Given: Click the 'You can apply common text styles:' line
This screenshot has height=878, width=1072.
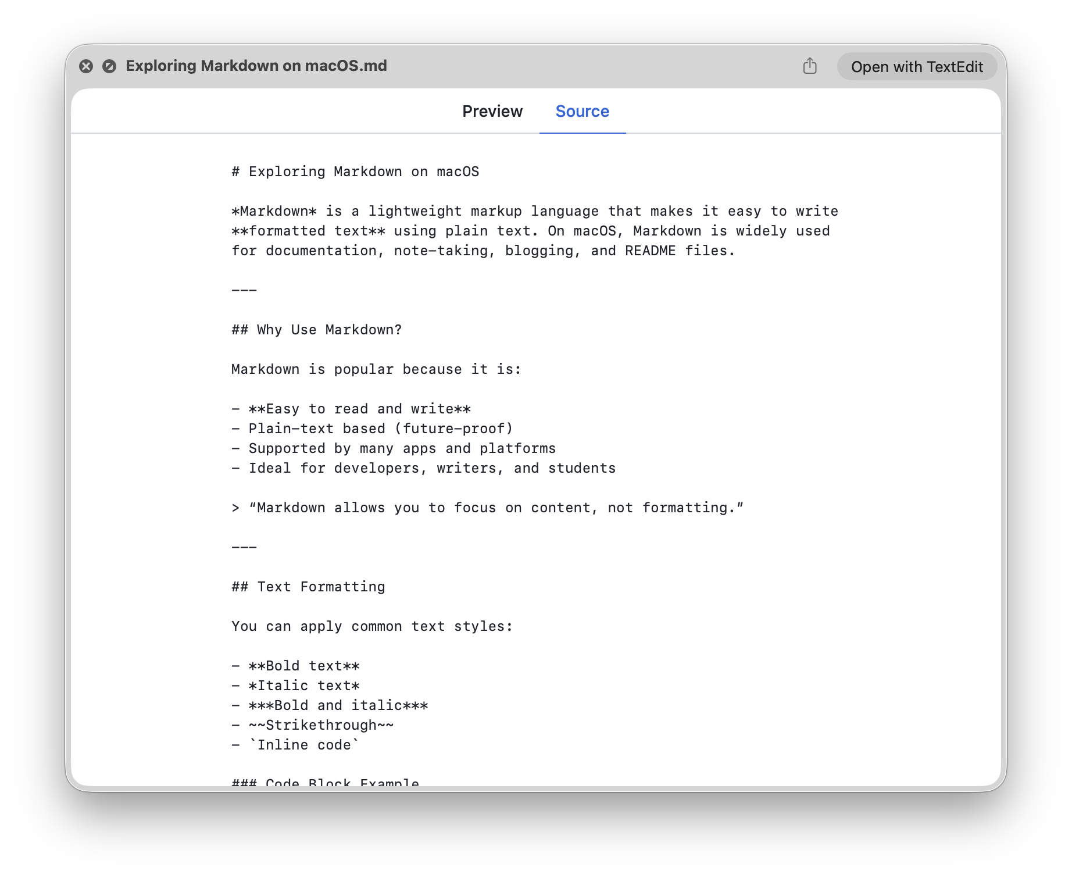Looking at the screenshot, I should point(372,626).
